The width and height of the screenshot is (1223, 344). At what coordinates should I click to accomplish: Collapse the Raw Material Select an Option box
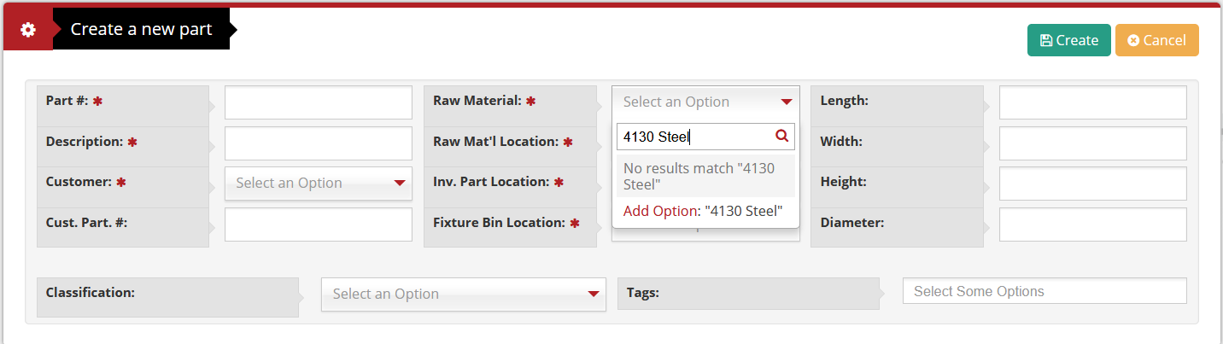(705, 102)
